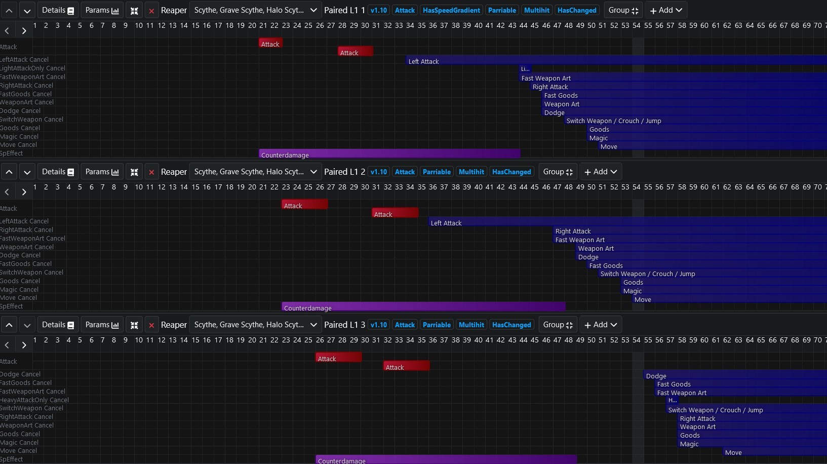Move Paired L1 3 panel down
This screenshot has width=827, height=464.
(x=27, y=325)
